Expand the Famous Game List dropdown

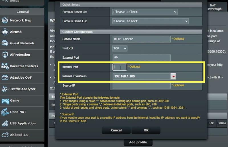[x=150, y=21]
